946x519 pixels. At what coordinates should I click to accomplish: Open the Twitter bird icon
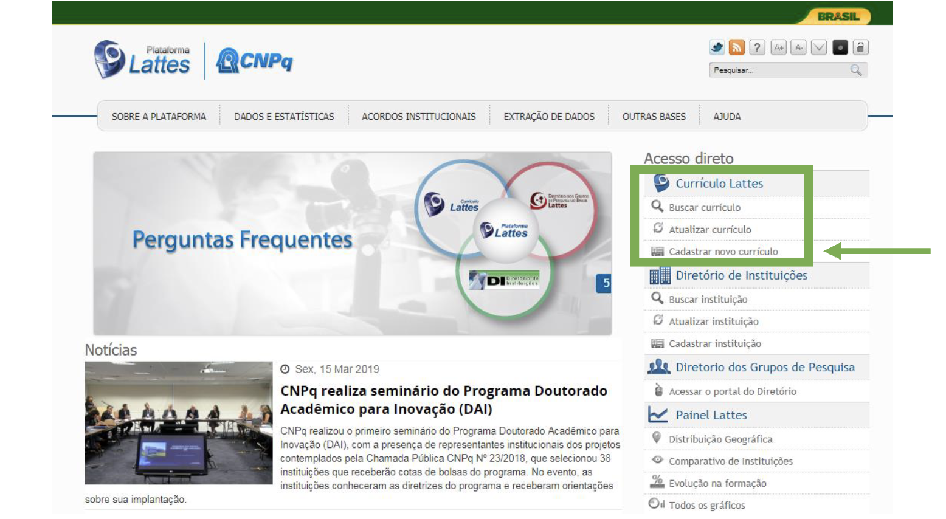click(x=717, y=47)
